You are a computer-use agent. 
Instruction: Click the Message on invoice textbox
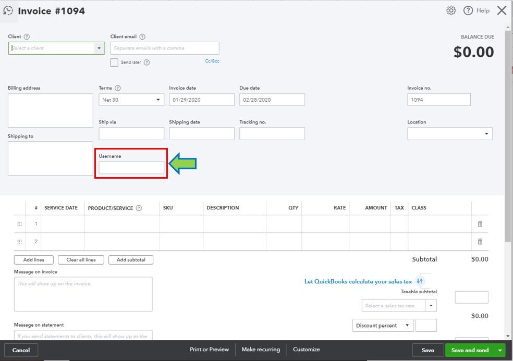tap(83, 294)
